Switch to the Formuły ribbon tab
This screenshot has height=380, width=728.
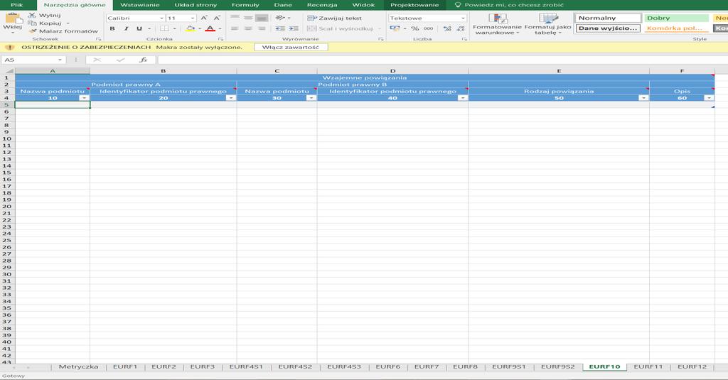245,5
